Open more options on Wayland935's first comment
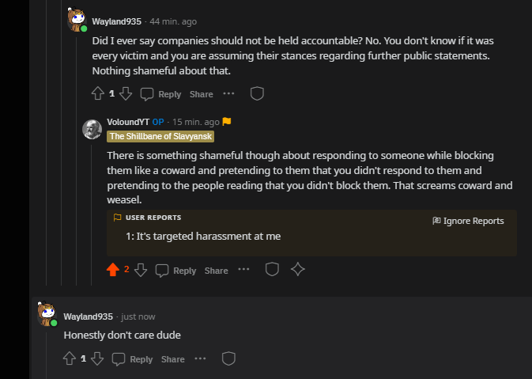 [x=228, y=94]
